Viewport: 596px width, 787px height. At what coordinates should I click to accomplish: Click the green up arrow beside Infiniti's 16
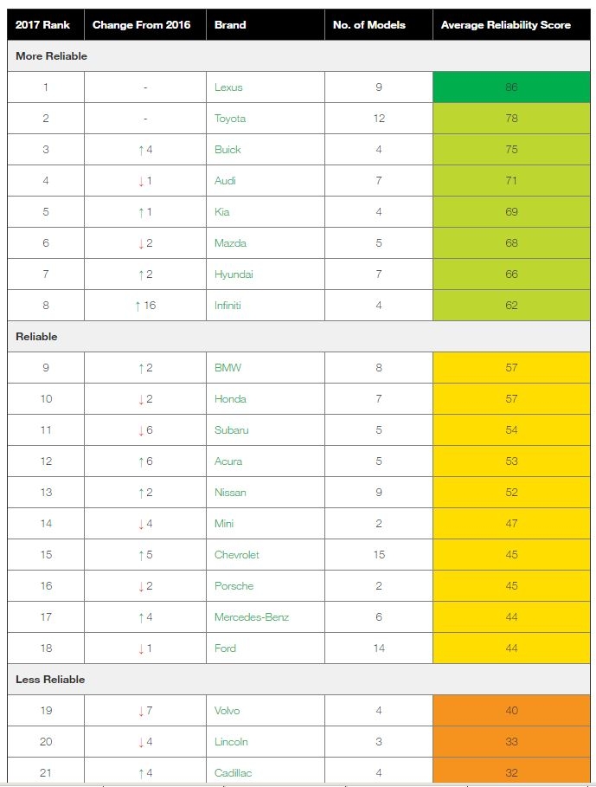[x=138, y=306]
